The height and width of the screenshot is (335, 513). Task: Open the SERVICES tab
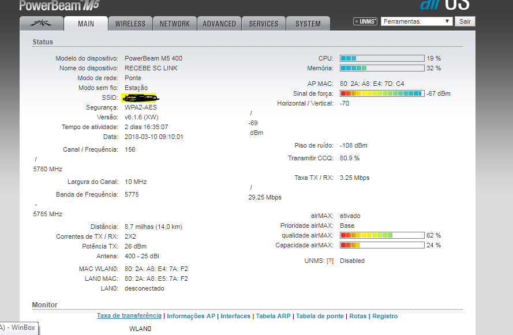pos(264,24)
